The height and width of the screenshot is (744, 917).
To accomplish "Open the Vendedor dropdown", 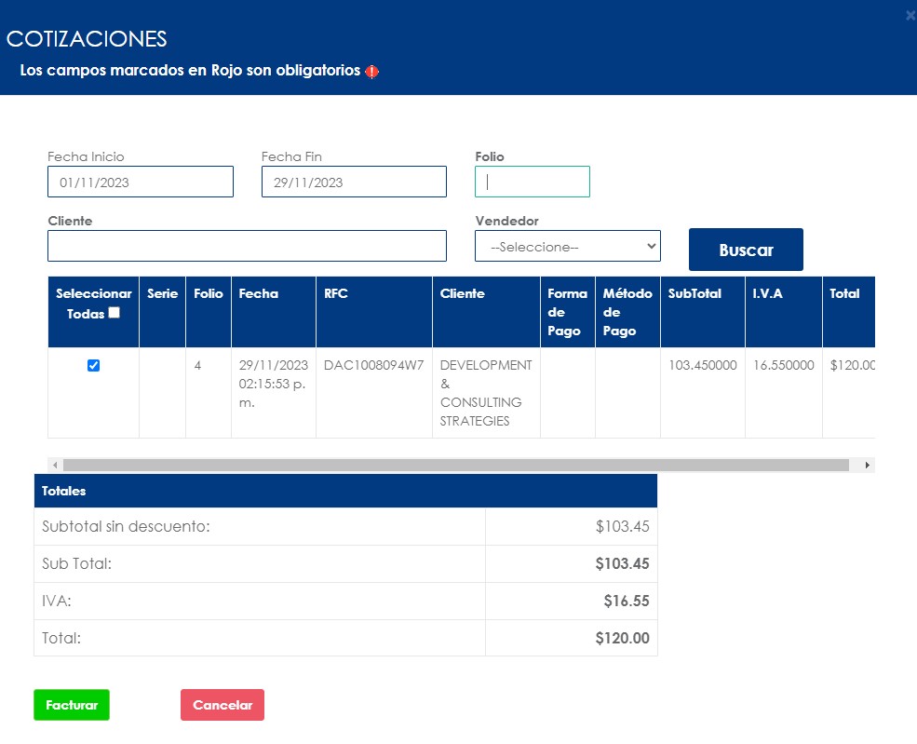I will 567,247.
